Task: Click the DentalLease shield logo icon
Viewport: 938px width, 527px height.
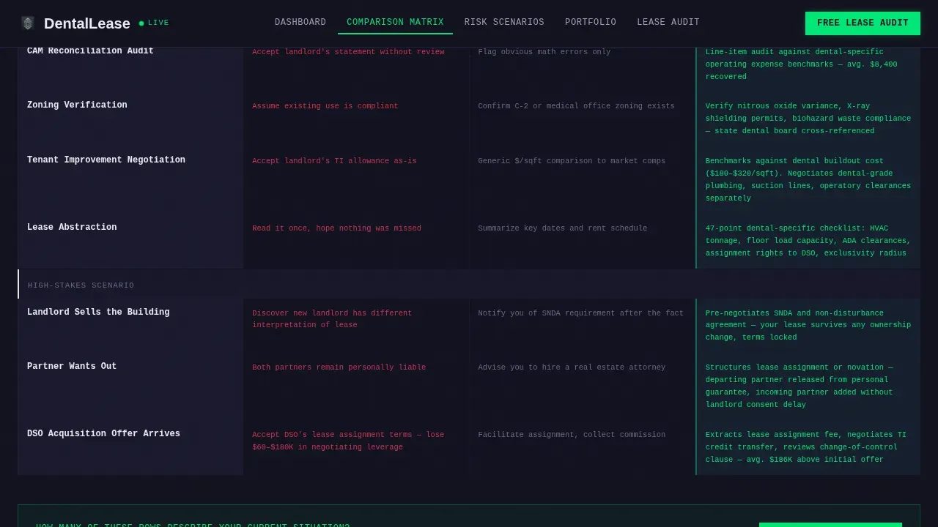Action: pos(28,23)
